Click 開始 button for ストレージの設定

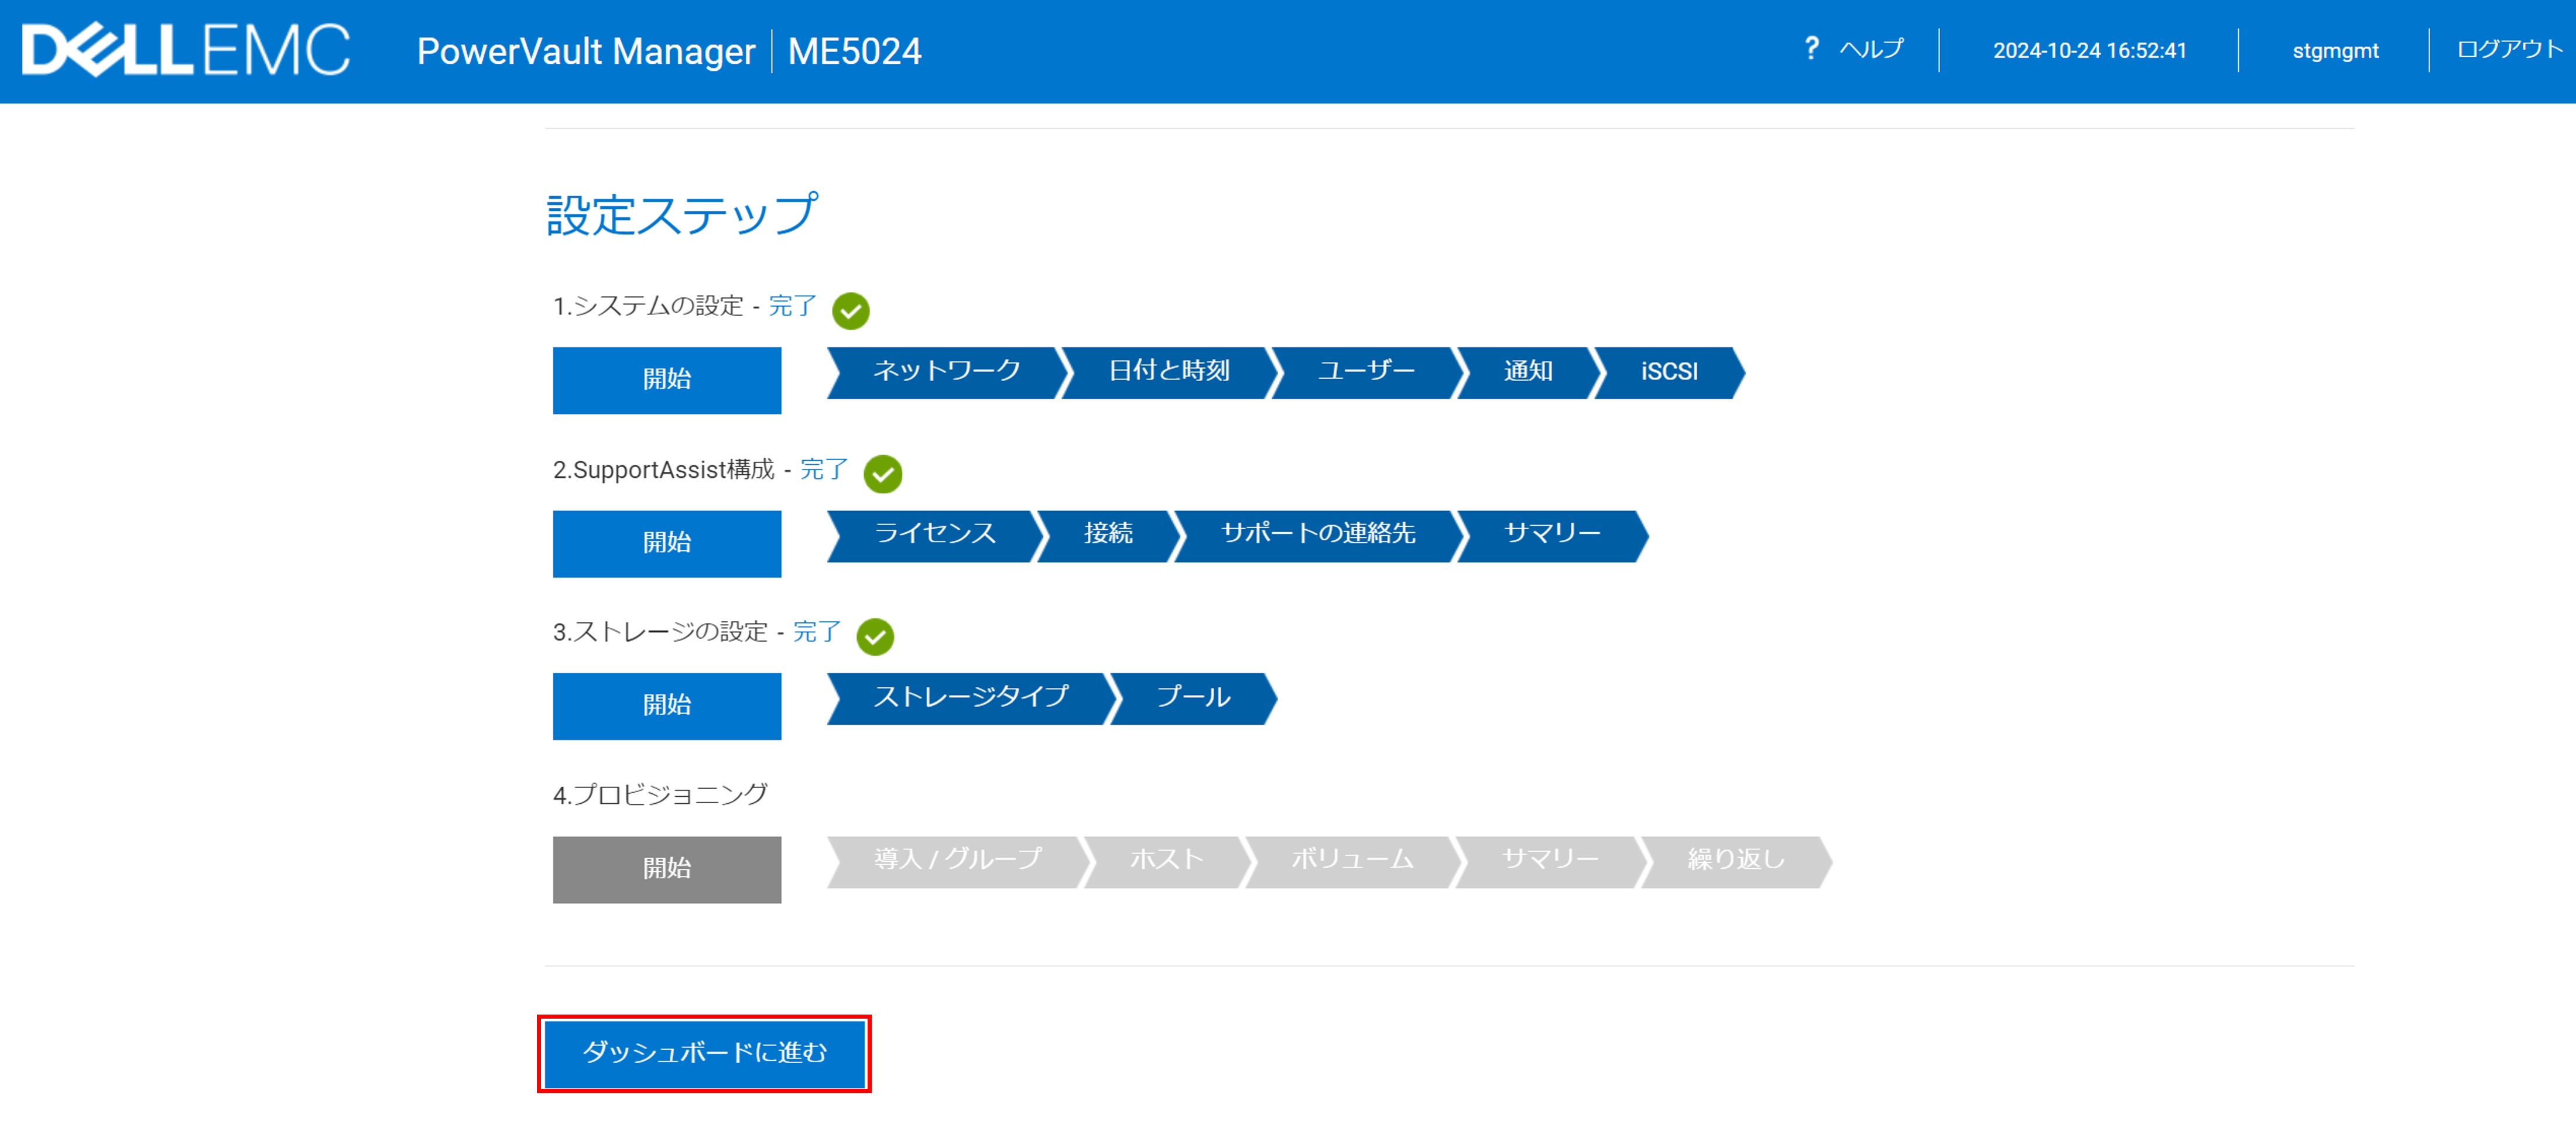[x=667, y=706]
